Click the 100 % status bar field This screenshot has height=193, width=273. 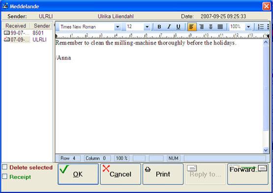coord(122,158)
